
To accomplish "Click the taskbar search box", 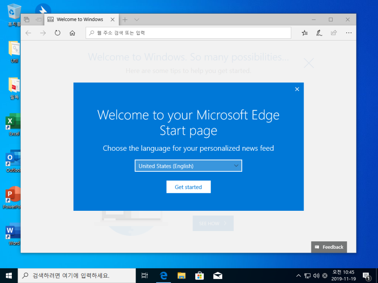I will tap(77, 276).
